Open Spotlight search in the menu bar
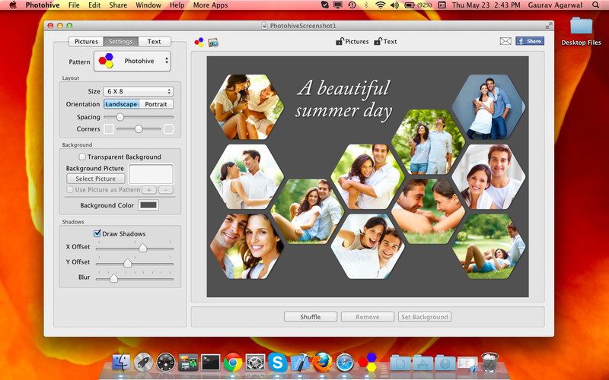The height and width of the screenshot is (380, 609). (595, 5)
